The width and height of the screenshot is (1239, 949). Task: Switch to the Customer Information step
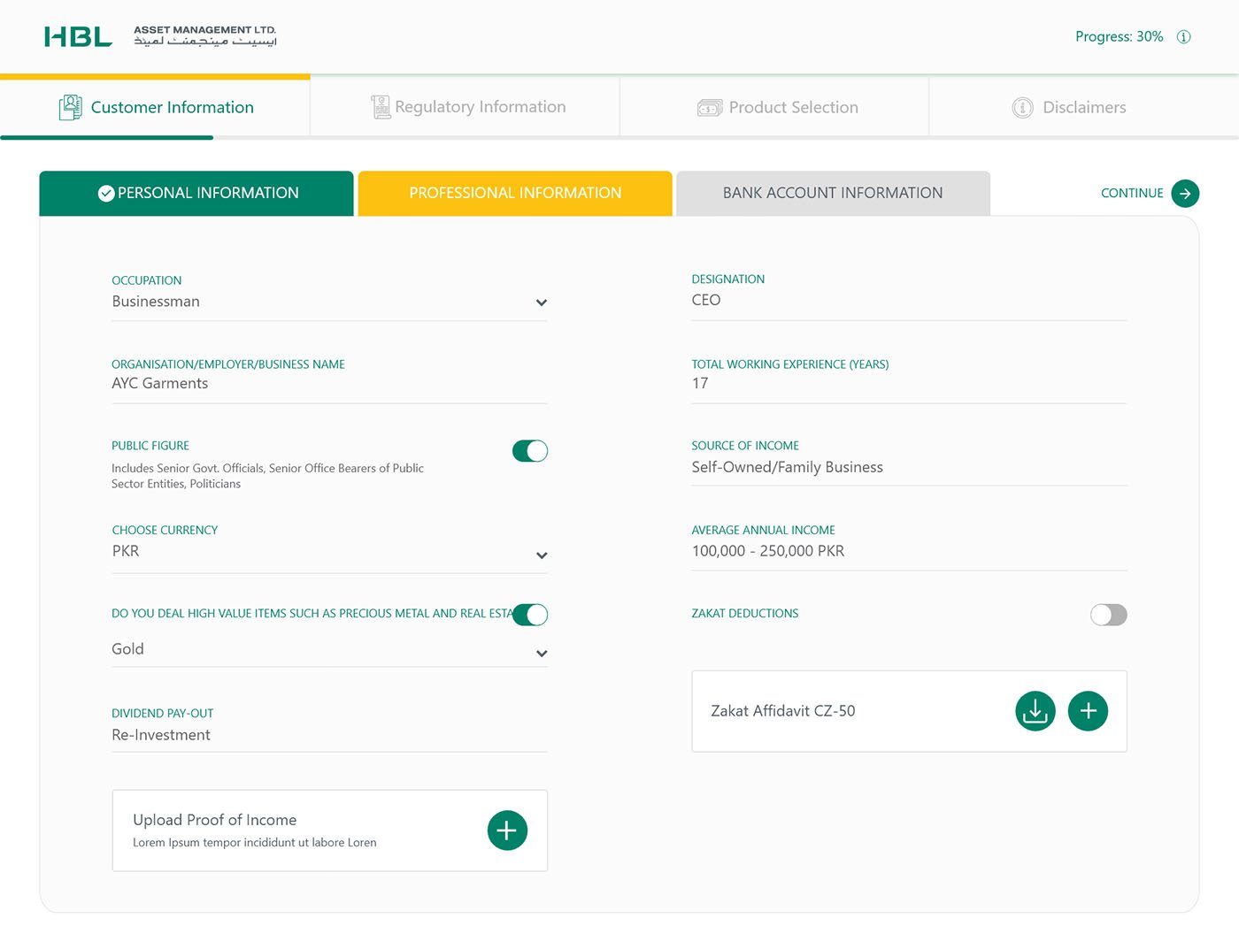(x=155, y=107)
